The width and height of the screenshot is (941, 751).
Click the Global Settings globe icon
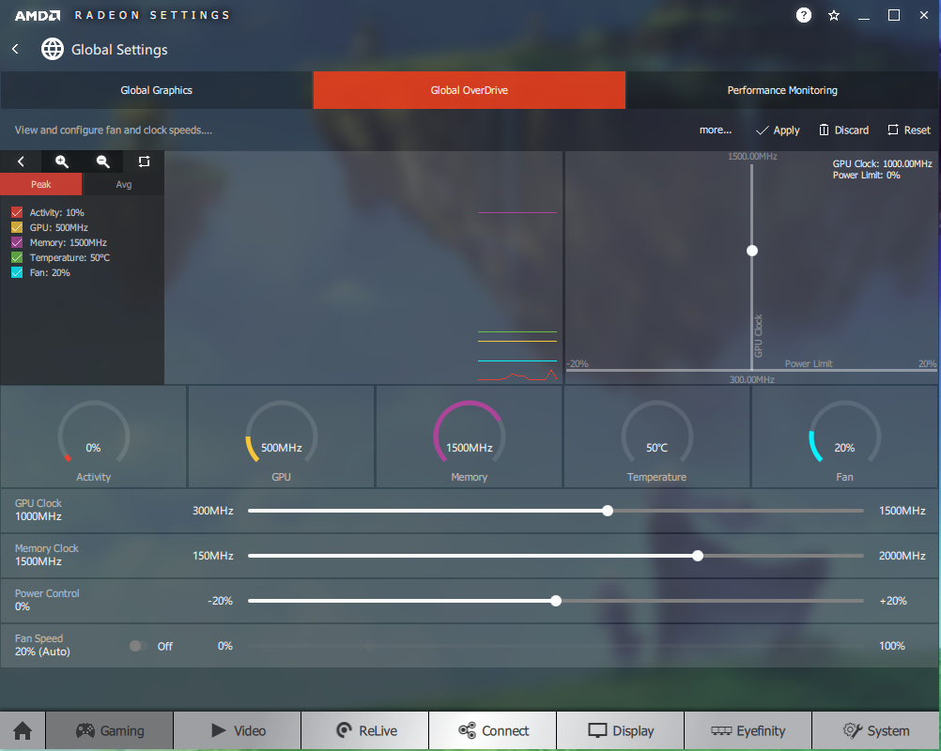[53, 49]
